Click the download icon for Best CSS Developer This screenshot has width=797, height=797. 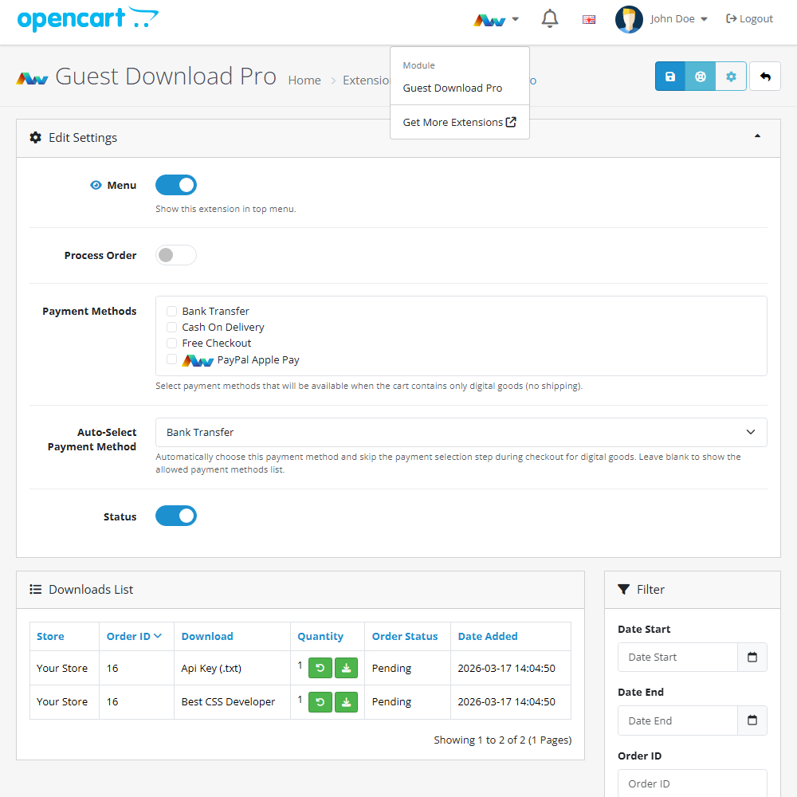coord(346,702)
